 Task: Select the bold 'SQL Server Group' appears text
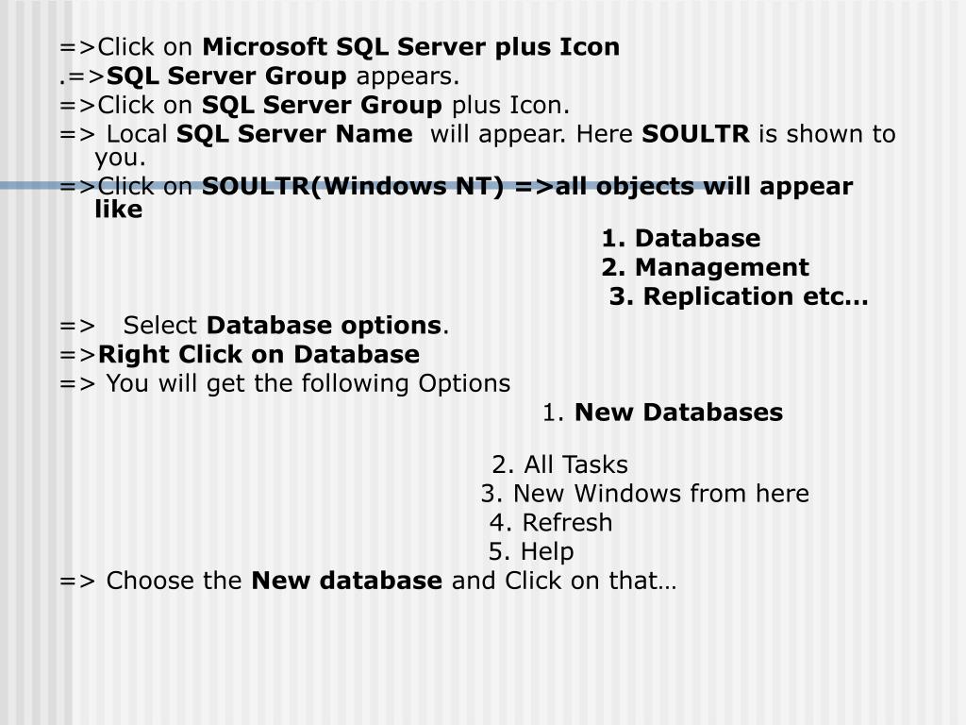226,76
